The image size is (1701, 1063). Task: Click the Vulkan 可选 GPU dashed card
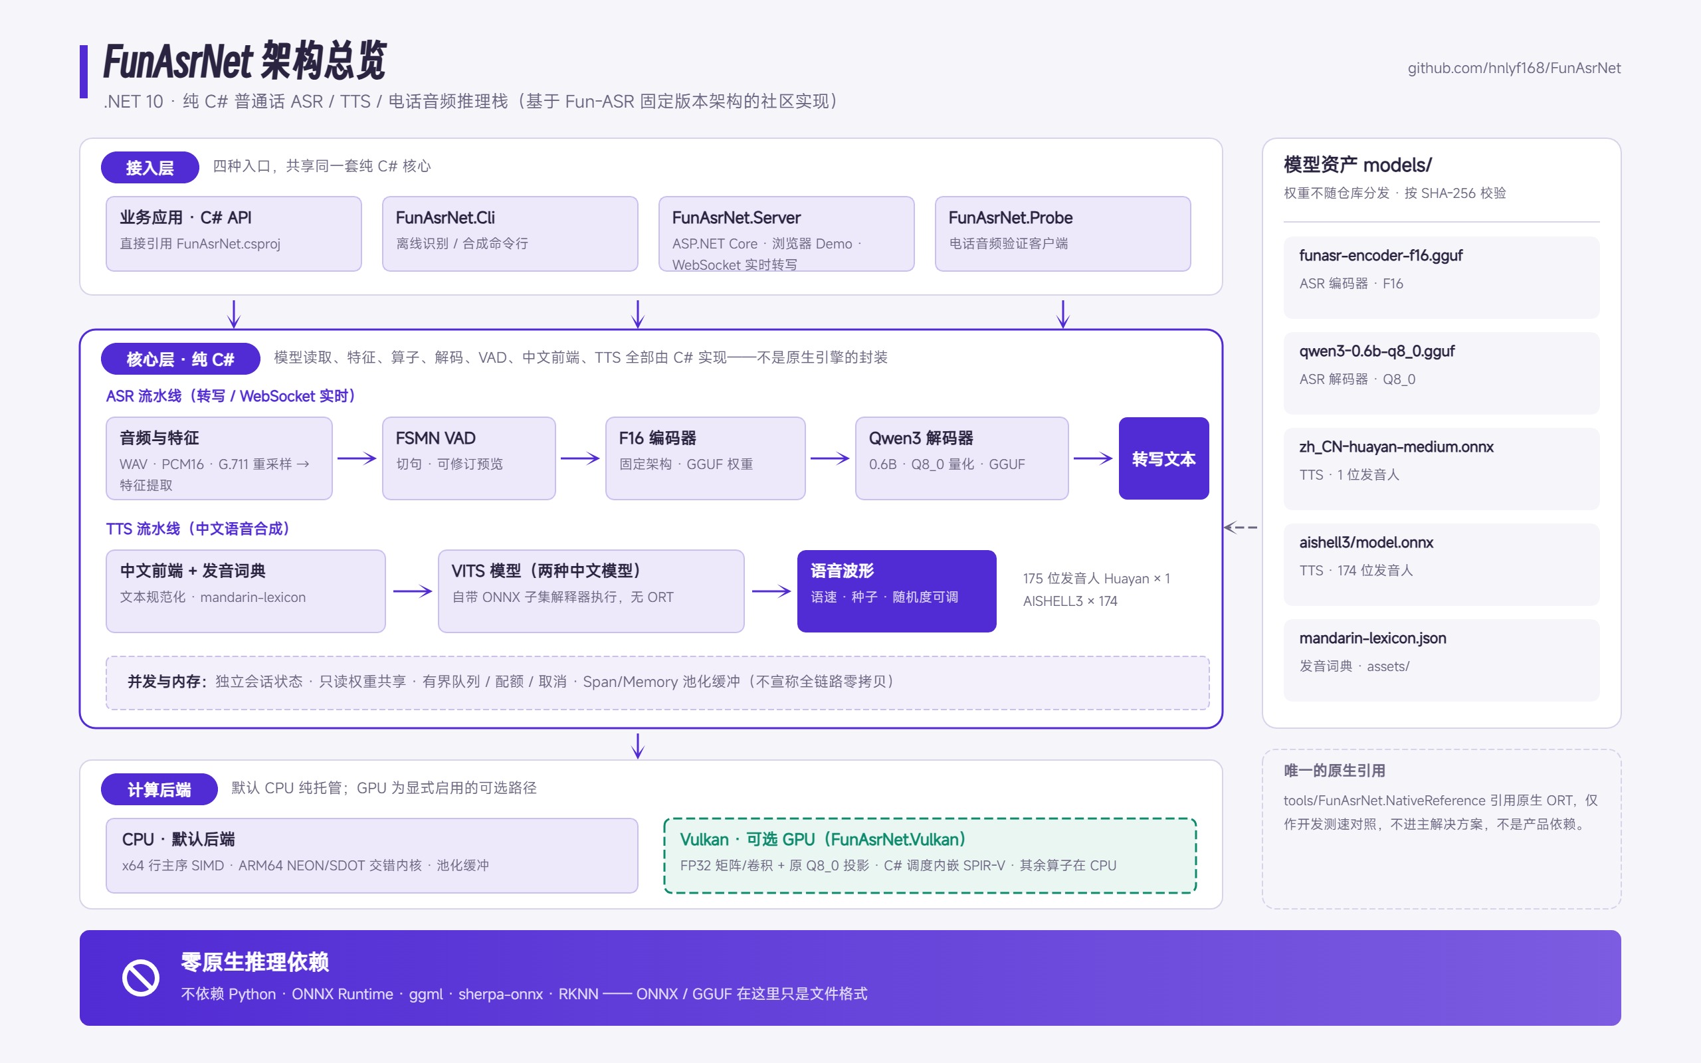930,856
